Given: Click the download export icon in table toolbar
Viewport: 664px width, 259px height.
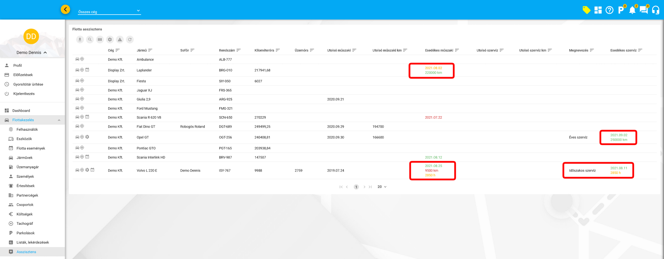Looking at the screenshot, I should 80,39.
